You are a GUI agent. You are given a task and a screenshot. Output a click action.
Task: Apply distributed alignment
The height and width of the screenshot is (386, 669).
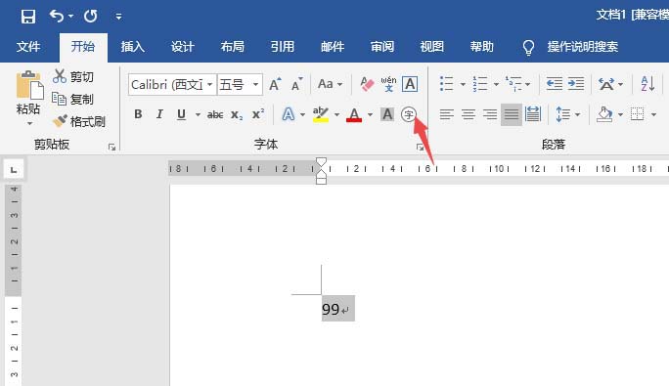pyautogui.click(x=533, y=114)
